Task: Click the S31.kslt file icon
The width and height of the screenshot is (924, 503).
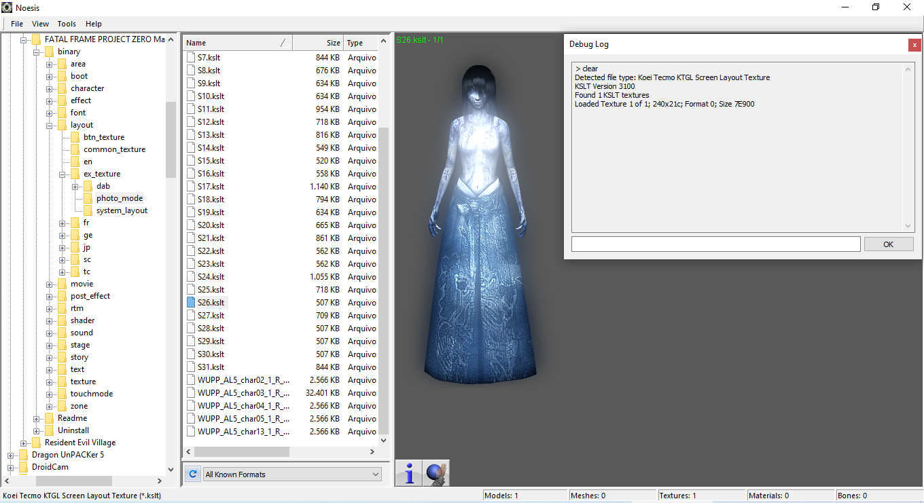Action: (x=191, y=367)
